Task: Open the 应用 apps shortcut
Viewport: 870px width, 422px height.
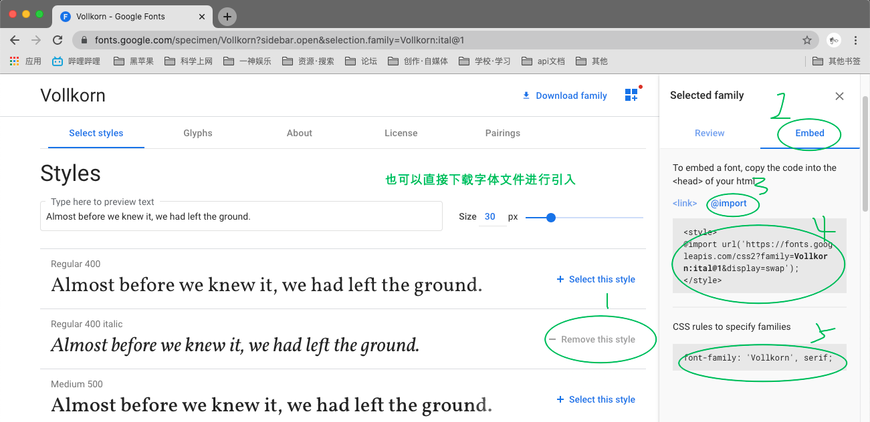Action: pos(25,61)
